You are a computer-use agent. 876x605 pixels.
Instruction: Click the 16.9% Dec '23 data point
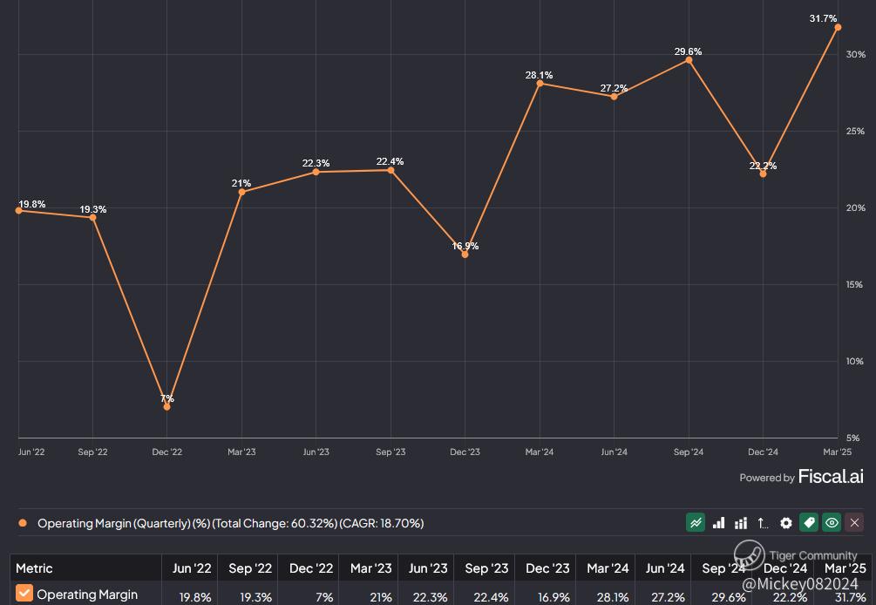pyautogui.click(x=465, y=255)
